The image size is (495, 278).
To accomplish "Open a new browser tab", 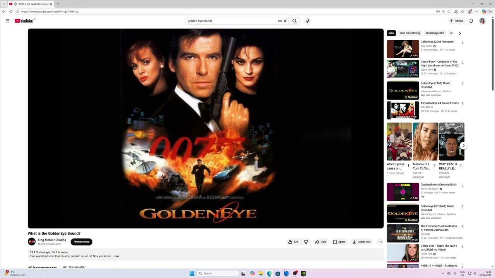I will click(58, 4).
